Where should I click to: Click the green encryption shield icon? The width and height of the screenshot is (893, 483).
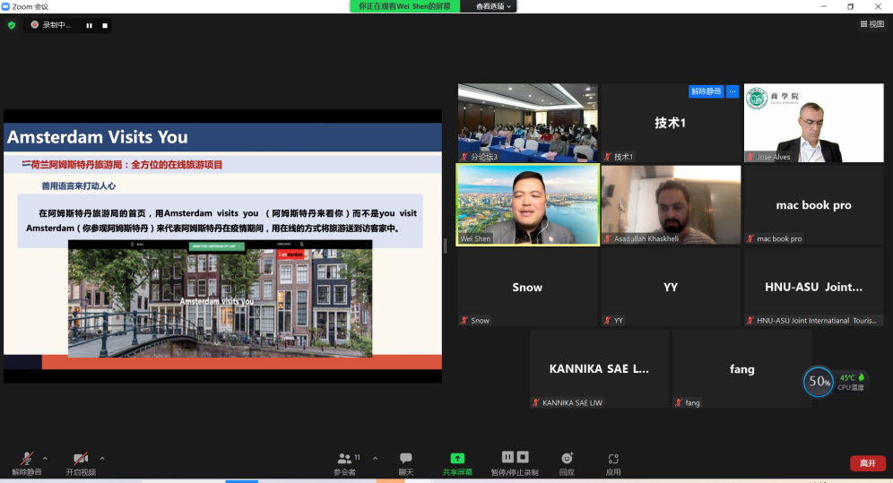click(12, 25)
